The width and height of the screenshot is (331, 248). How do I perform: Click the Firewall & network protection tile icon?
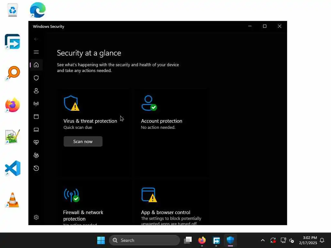point(71,195)
